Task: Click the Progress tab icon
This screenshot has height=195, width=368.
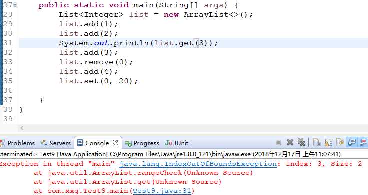Action: point(128,143)
